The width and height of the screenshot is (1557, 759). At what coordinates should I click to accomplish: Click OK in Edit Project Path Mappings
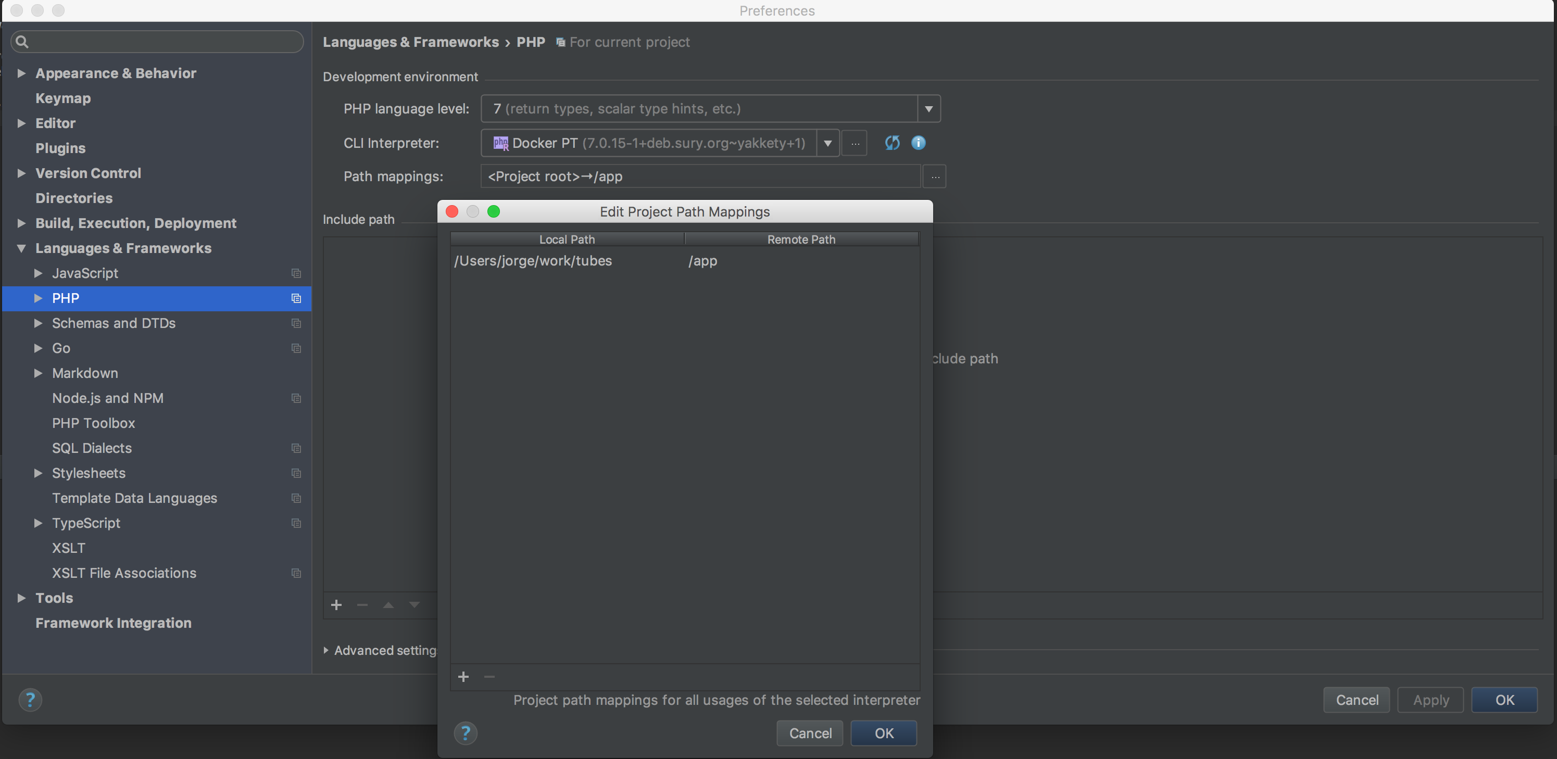(x=884, y=733)
